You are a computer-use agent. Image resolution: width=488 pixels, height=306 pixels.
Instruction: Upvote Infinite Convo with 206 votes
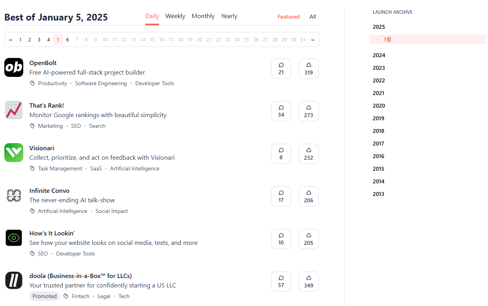pyautogui.click(x=309, y=196)
